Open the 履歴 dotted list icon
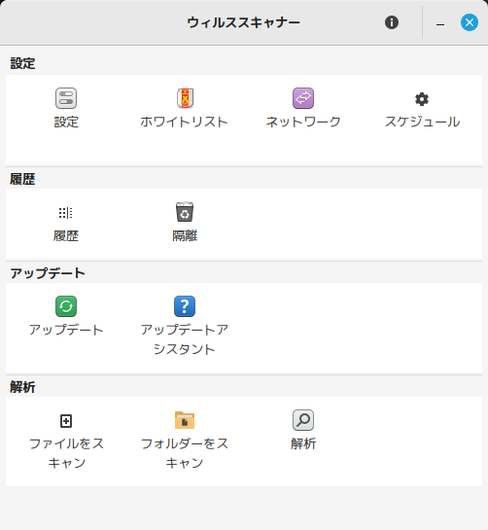 click(65, 213)
